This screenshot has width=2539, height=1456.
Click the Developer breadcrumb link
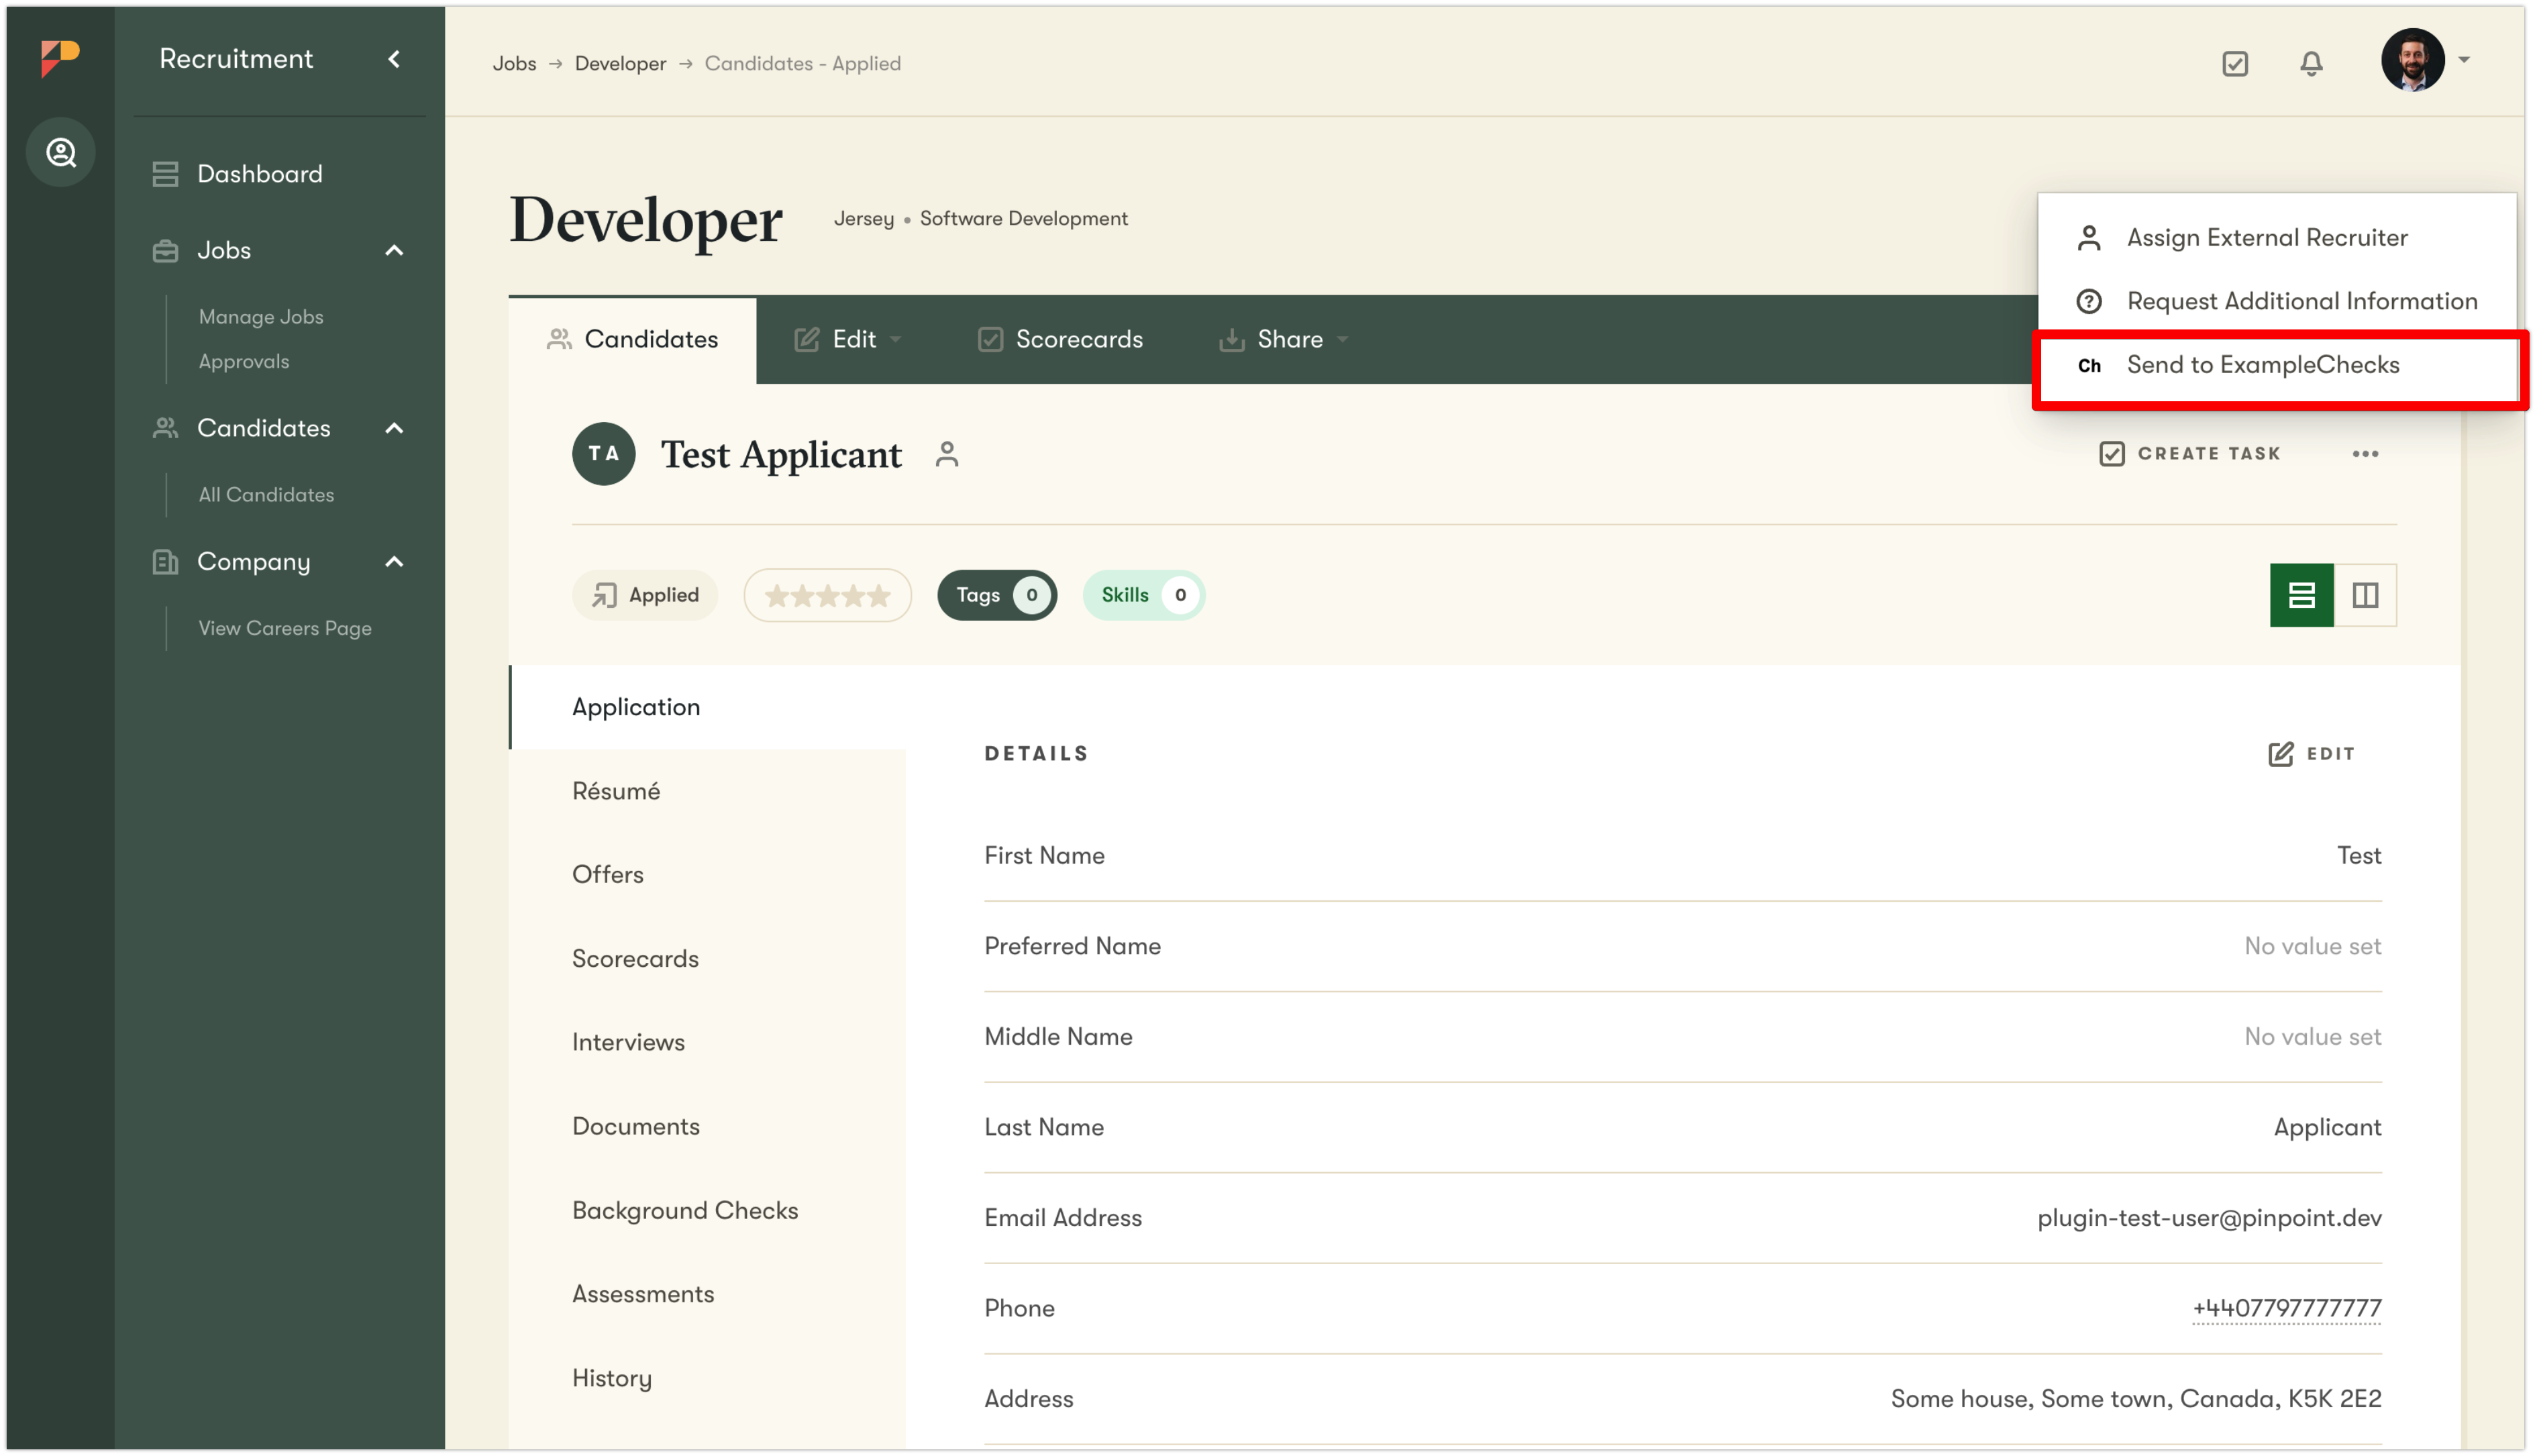click(x=620, y=64)
